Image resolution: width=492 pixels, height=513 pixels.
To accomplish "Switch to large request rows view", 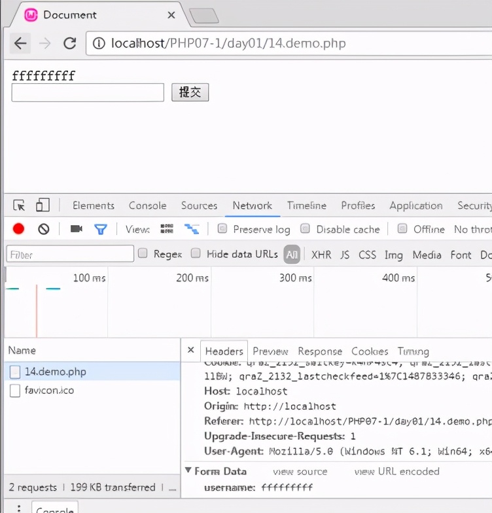I will pyautogui.click(x=167, y=228).
